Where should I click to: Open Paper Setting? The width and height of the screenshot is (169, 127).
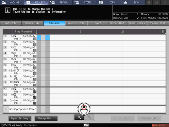coord(20,118)
